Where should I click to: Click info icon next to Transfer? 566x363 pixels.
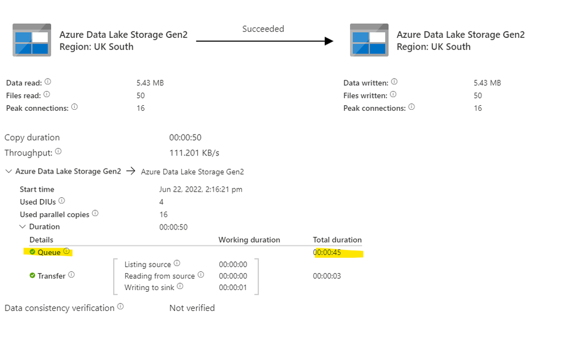point(71,275)
